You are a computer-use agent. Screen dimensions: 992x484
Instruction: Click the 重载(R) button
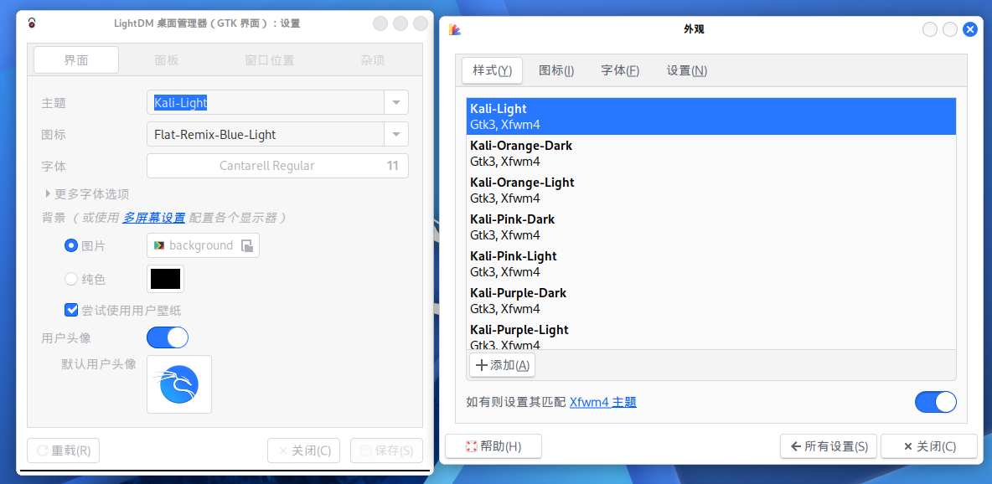(x=64, y=451)
